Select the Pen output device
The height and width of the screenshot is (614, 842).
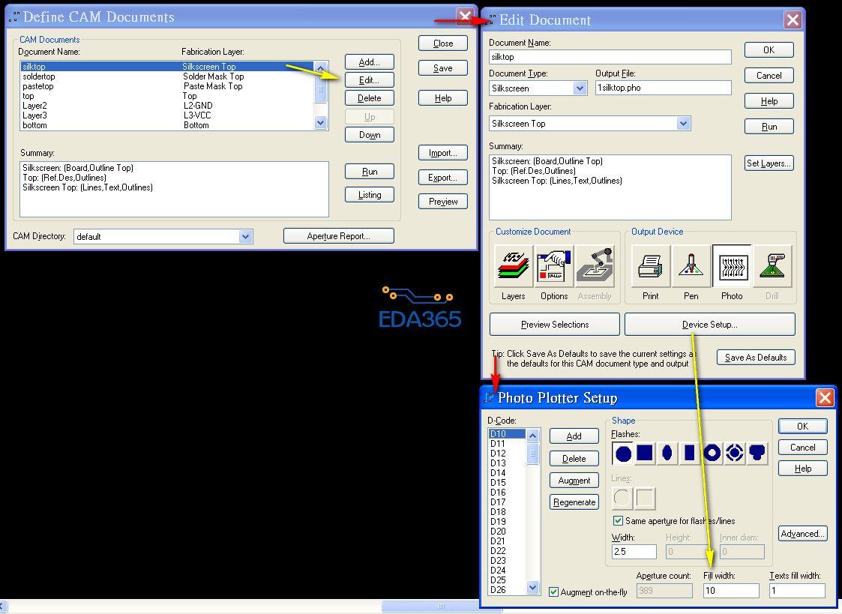click(x=691, y=266)
